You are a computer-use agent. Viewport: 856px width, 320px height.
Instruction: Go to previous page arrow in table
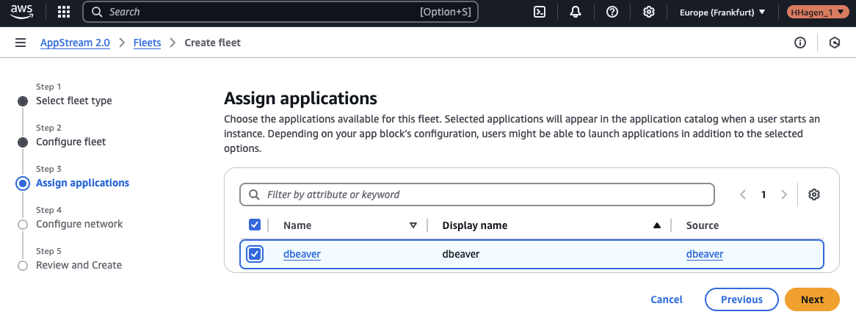742,194
